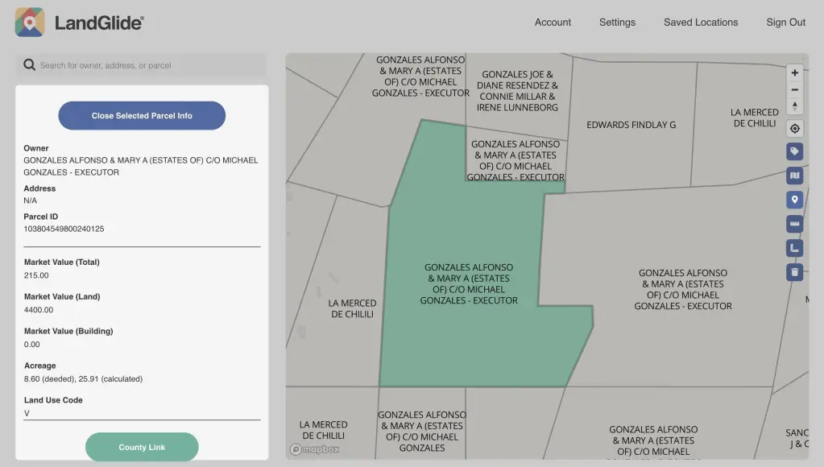Click the trash delete icon on map

pos(794,272)
